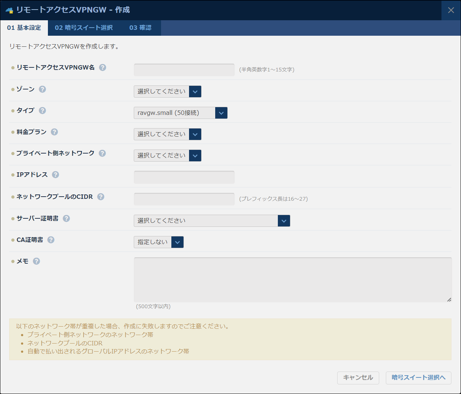
Task: Click inside the メモ text area
Action: tap(293, 280)
